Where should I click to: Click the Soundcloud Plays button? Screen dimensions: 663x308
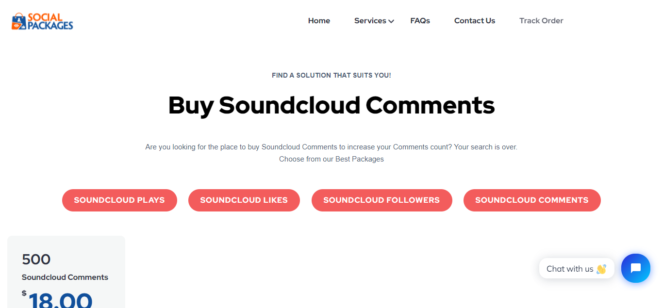(x=119, y=200)
